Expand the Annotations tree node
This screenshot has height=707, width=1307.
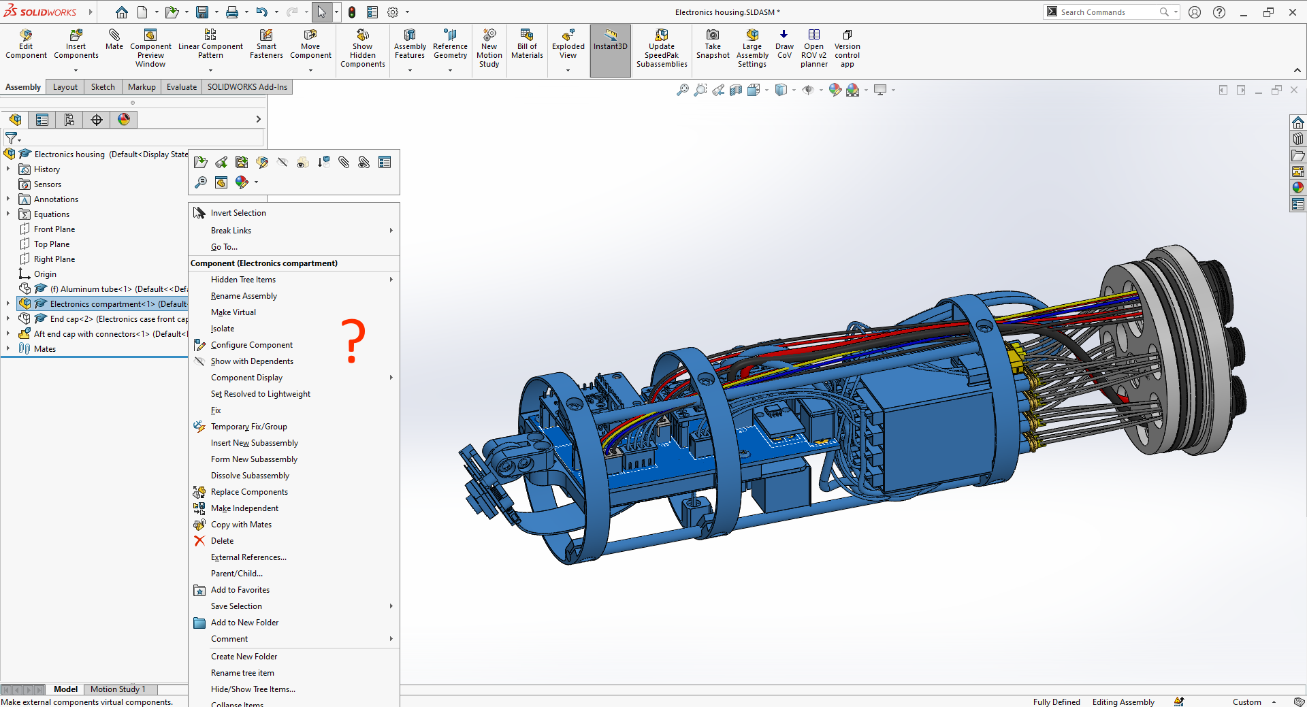point(8,199)
